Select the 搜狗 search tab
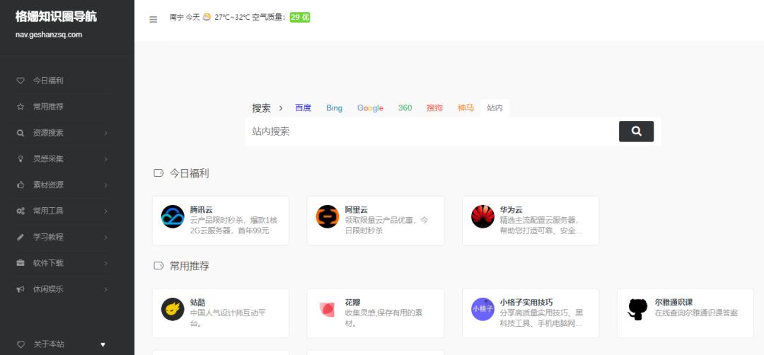 point(434,108)
